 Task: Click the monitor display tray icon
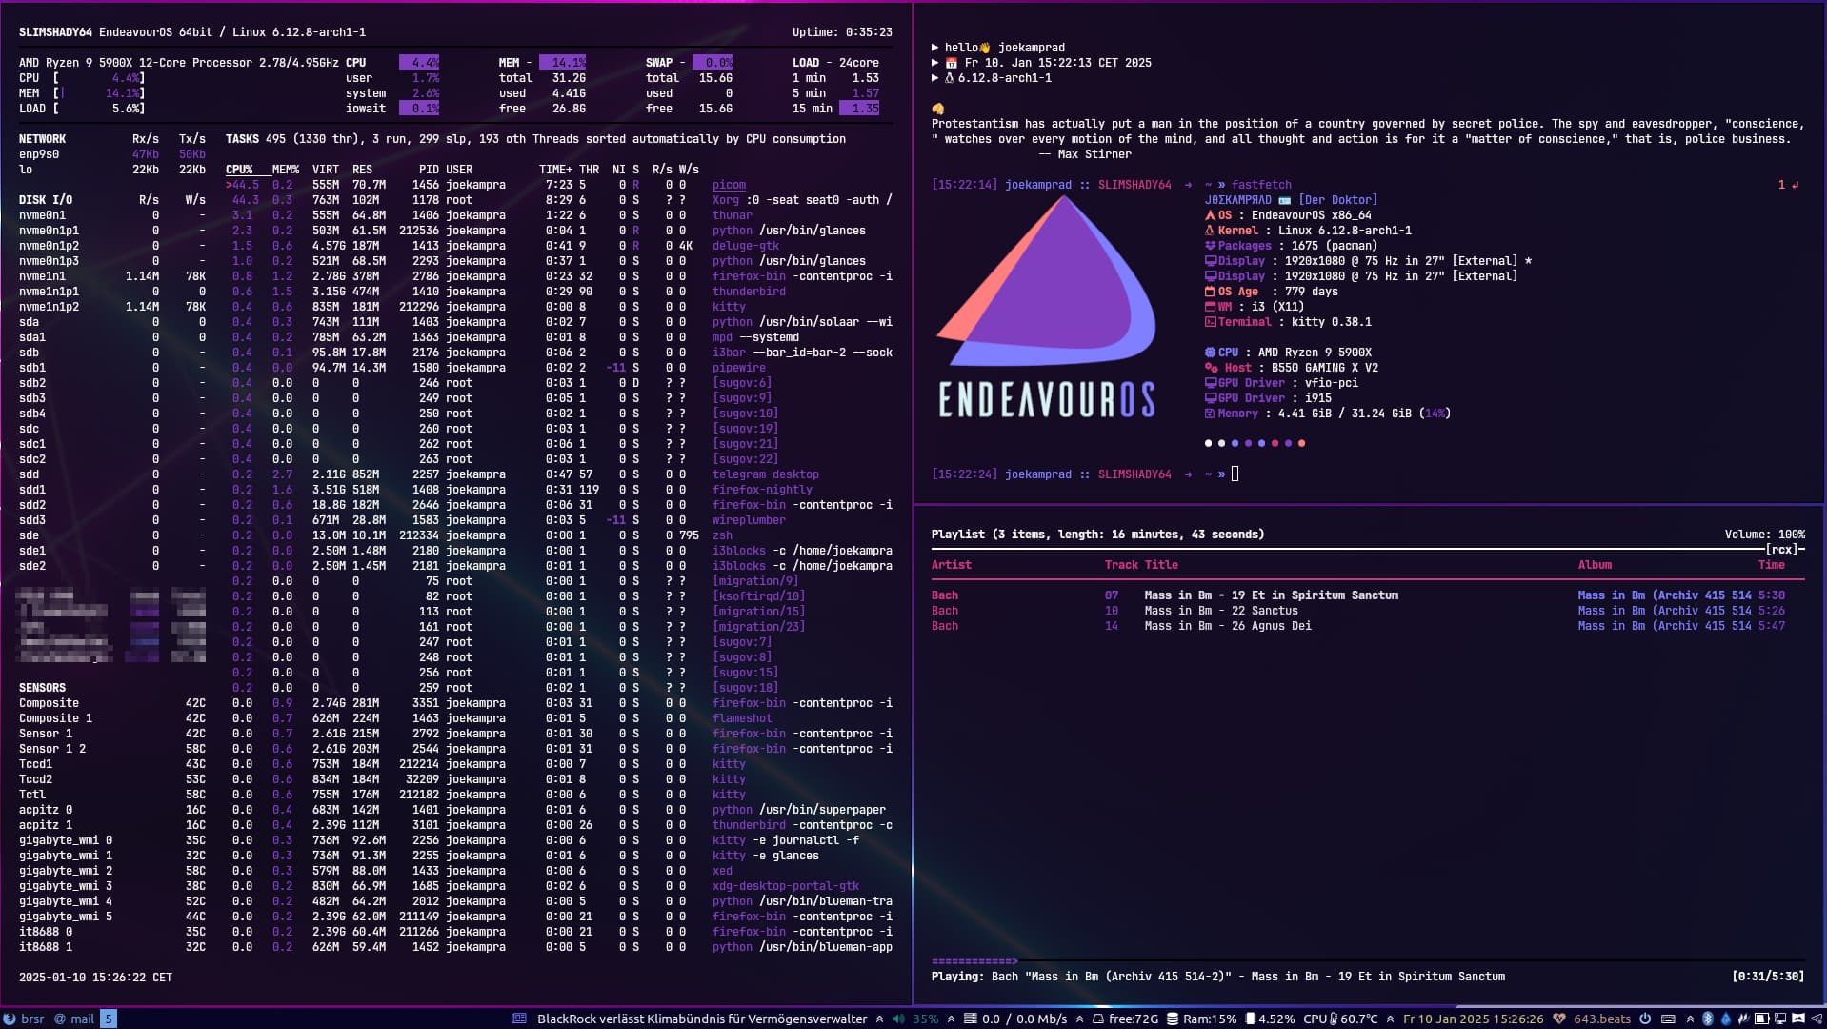coord(1780,1019)
